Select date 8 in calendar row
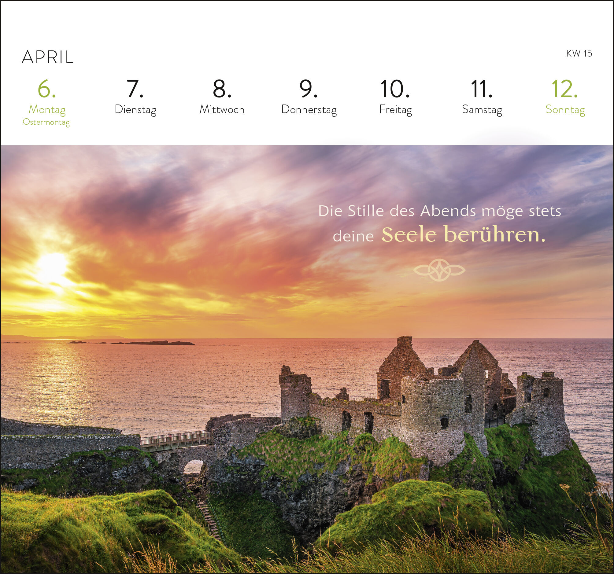The height and width of the screenshot is (574, 614). pyautogui.click(x=222, y=89)
